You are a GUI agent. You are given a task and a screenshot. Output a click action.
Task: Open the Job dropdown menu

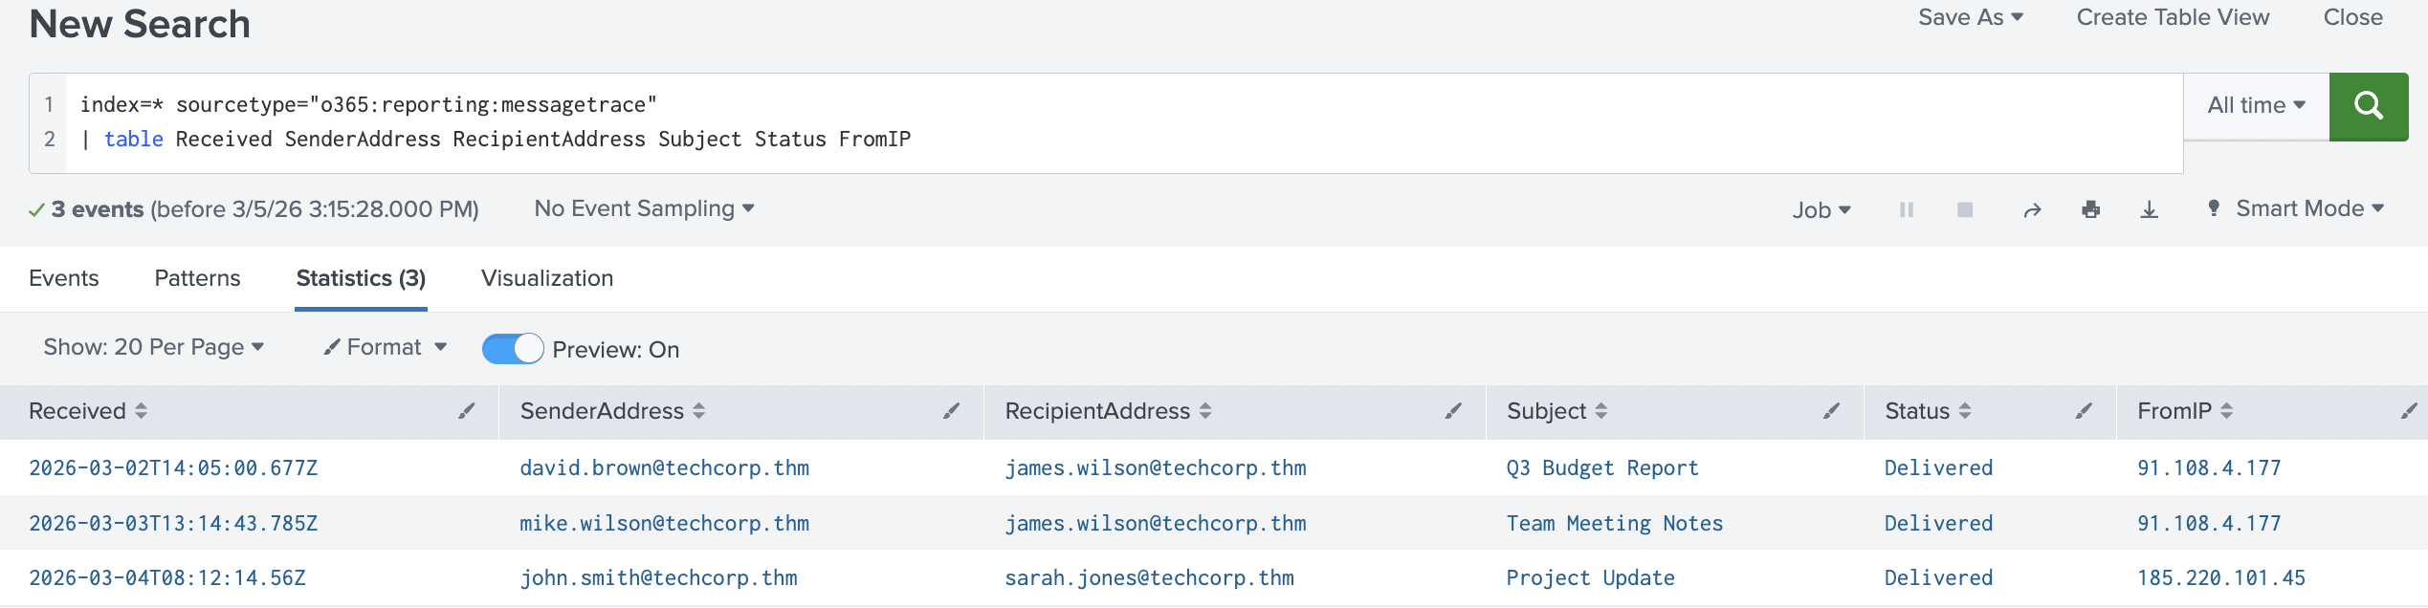[1821, 210]
